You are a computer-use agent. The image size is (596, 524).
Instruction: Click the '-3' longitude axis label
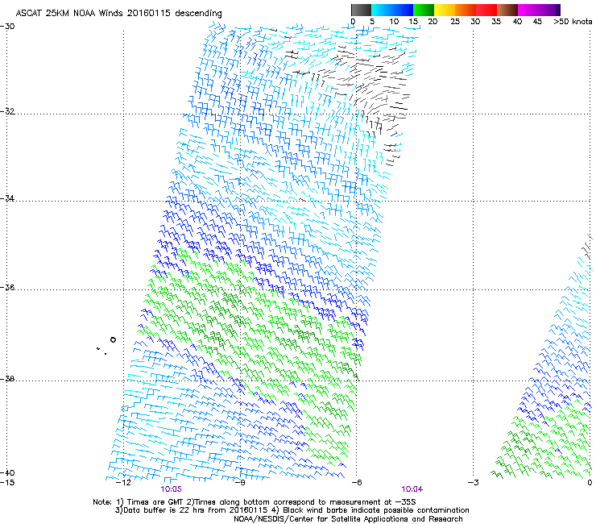pyautogui.click(x=473, y=483)
